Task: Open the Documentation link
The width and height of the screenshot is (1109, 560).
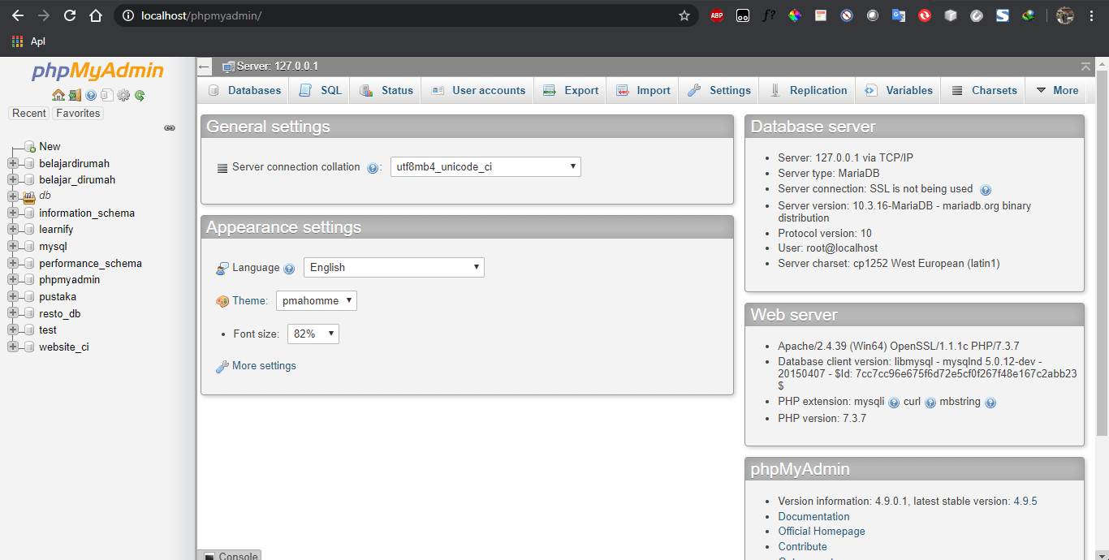Action: [x=813, y=516]
